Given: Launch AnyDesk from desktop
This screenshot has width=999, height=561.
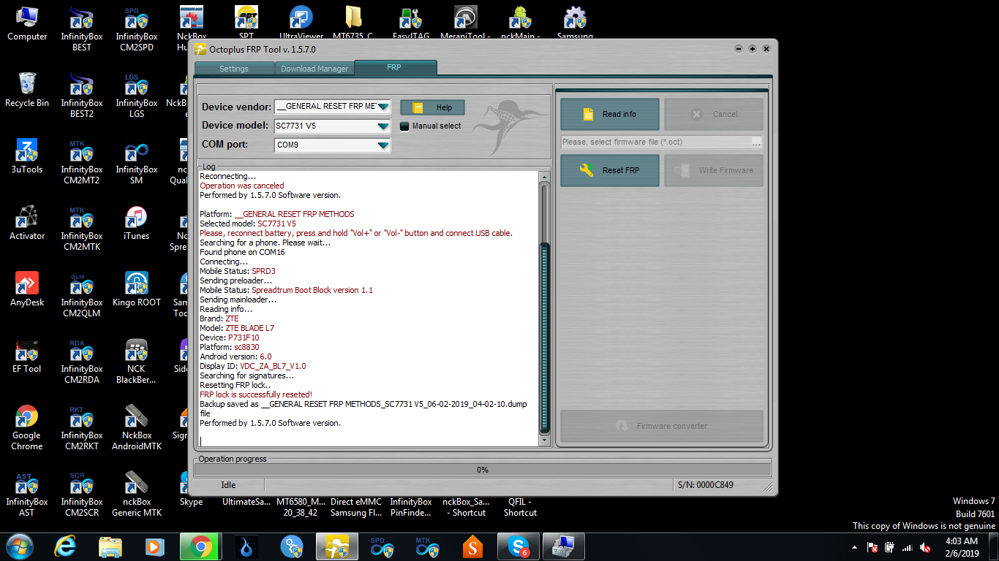Looking at the screenshot, I should pyautogui.click(x=27, y=289).
